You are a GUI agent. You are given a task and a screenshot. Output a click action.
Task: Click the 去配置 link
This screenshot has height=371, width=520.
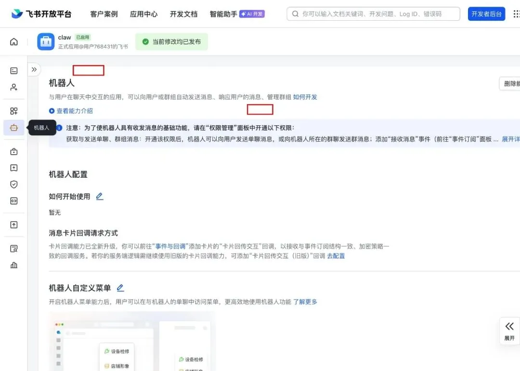point(336,256)
